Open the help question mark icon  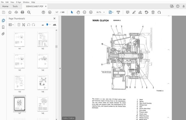click(x=178, y=6)
